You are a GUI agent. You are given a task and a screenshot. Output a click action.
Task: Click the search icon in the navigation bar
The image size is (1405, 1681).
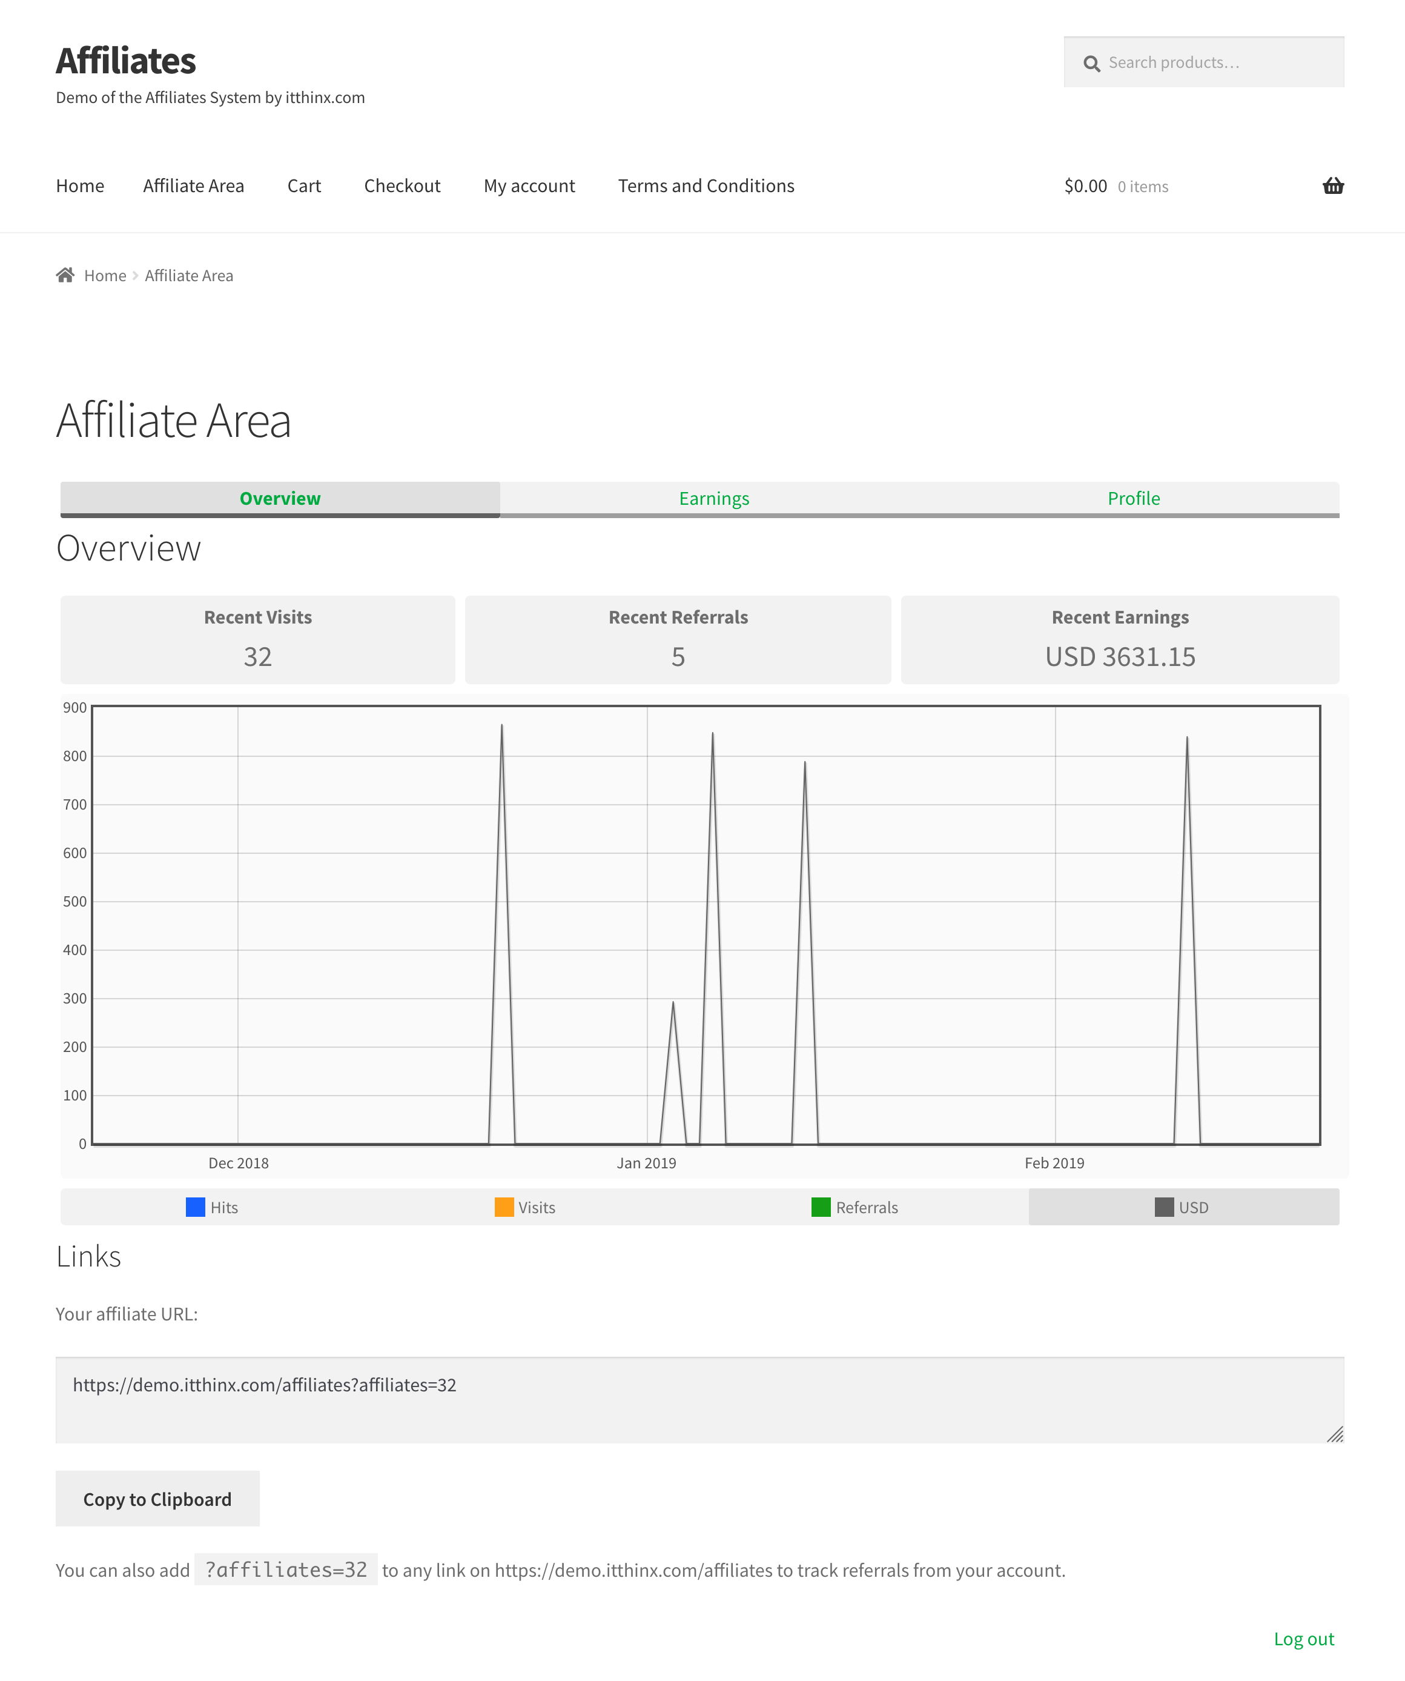(x=1093, y=61)
